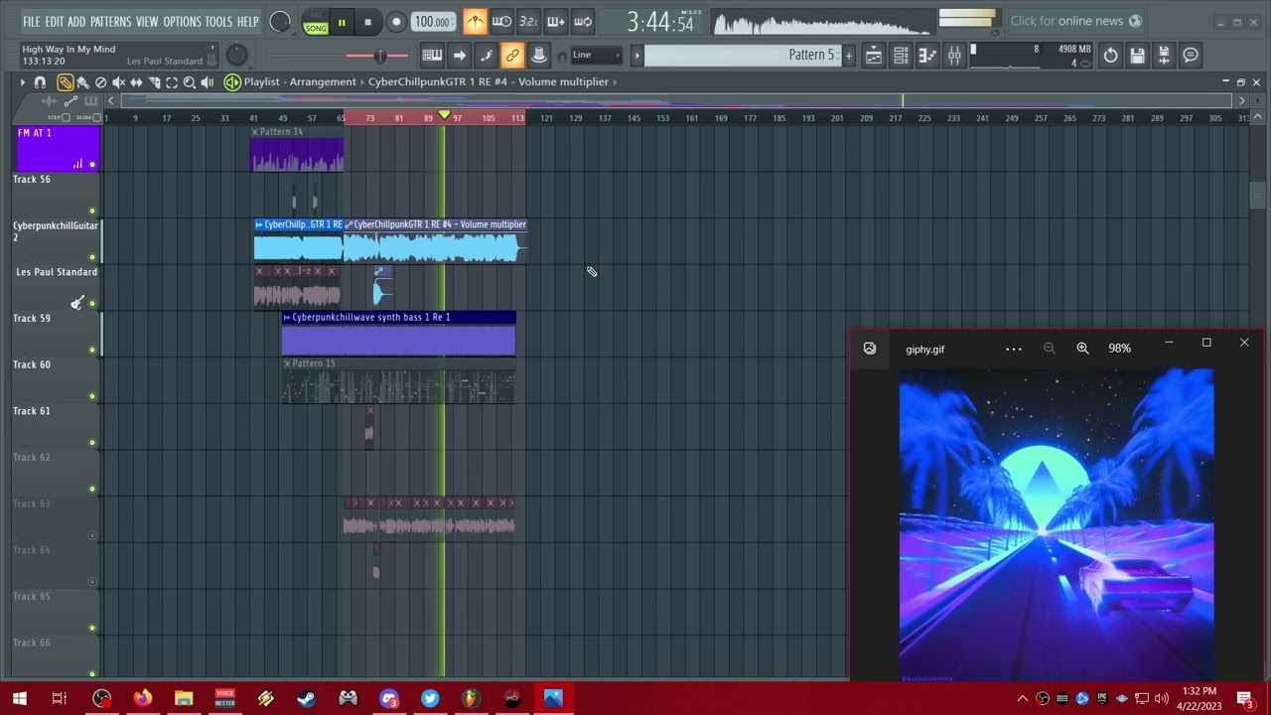Zoom in on giphy.gif viewer
This screenshot has height=715, width=1271.
pyautogui.click(x=1082, y=349)
